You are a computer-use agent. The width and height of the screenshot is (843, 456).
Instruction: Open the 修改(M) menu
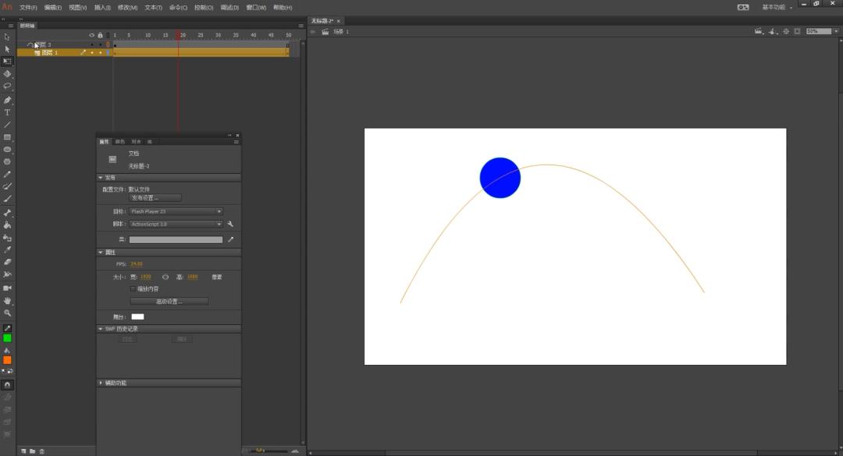127,7
